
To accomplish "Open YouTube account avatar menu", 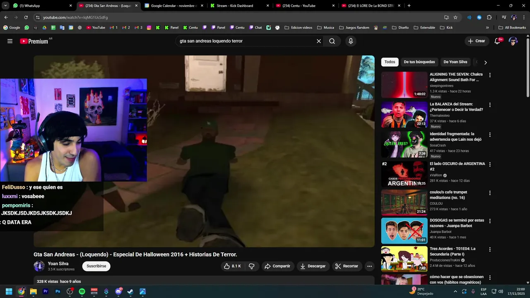I will coord(513,41).
